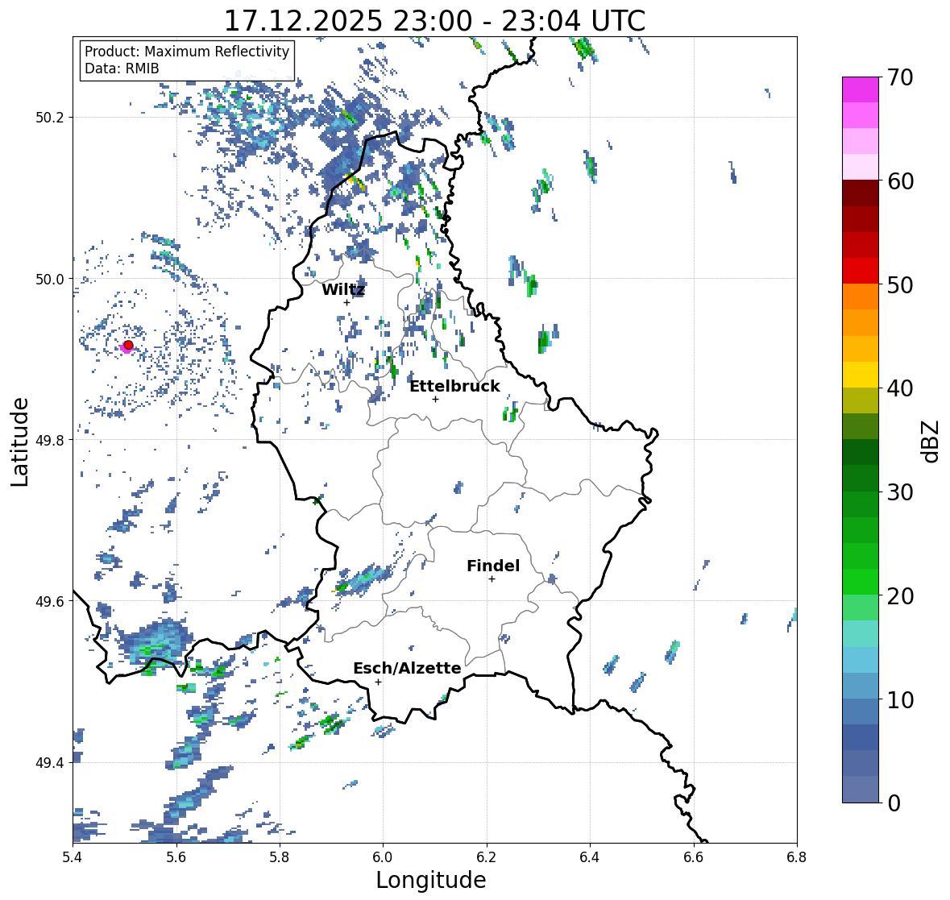Click the 5.6 longitude tick label
This screenshot has width=950, height=900.
[176, 857]
